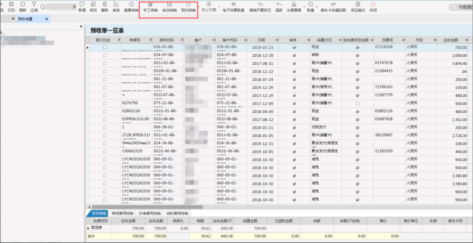Viewport: 473px width, 243px height.
Task: Toggle 银行托收 checkbox for the 2018-12-20 row
Action: point(105,56)
